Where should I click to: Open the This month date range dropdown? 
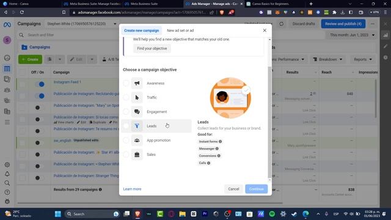pos(353,35)
